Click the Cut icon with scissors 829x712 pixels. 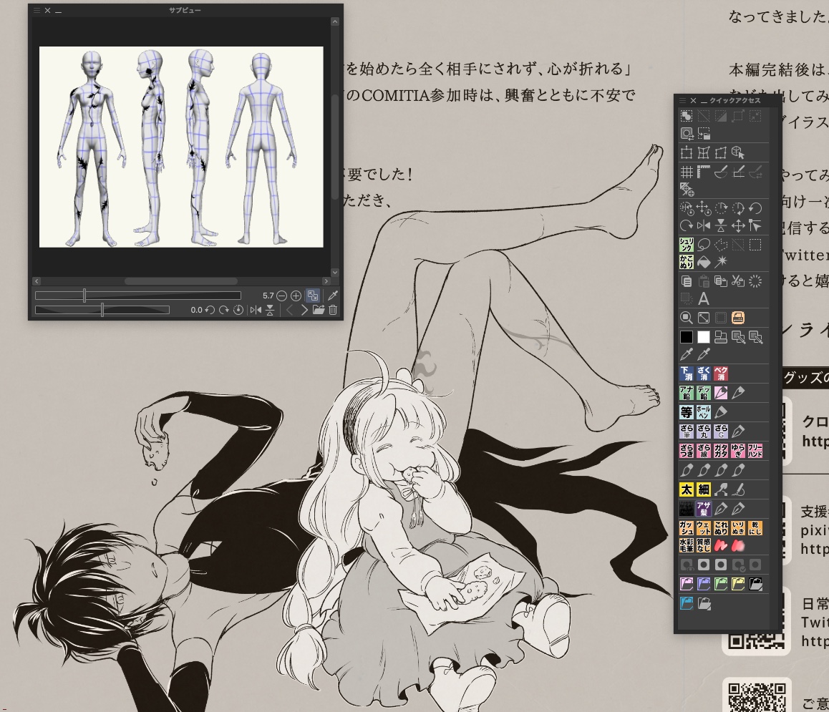tap(738, 281)
